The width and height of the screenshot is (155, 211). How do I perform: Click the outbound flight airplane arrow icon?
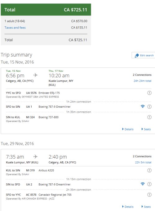click(35, 75)
